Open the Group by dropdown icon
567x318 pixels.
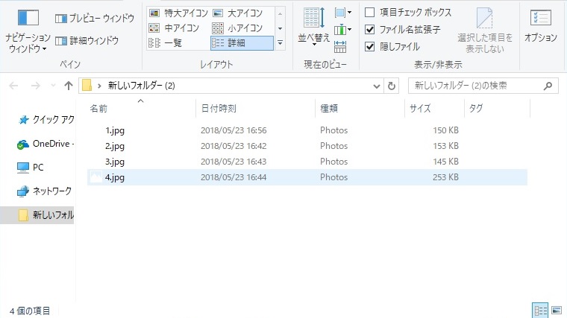point(342,13)
